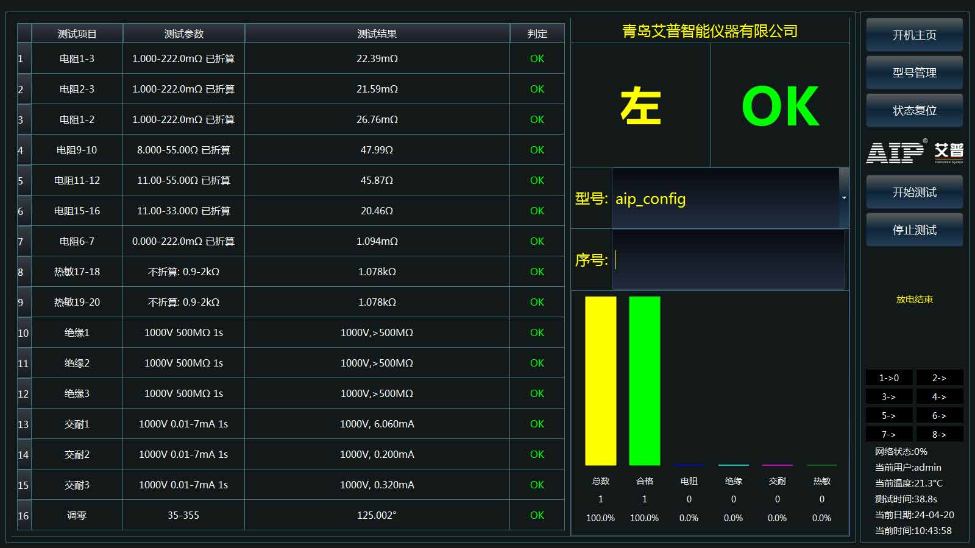Click channel mapping button 1->0

[888, 378]
